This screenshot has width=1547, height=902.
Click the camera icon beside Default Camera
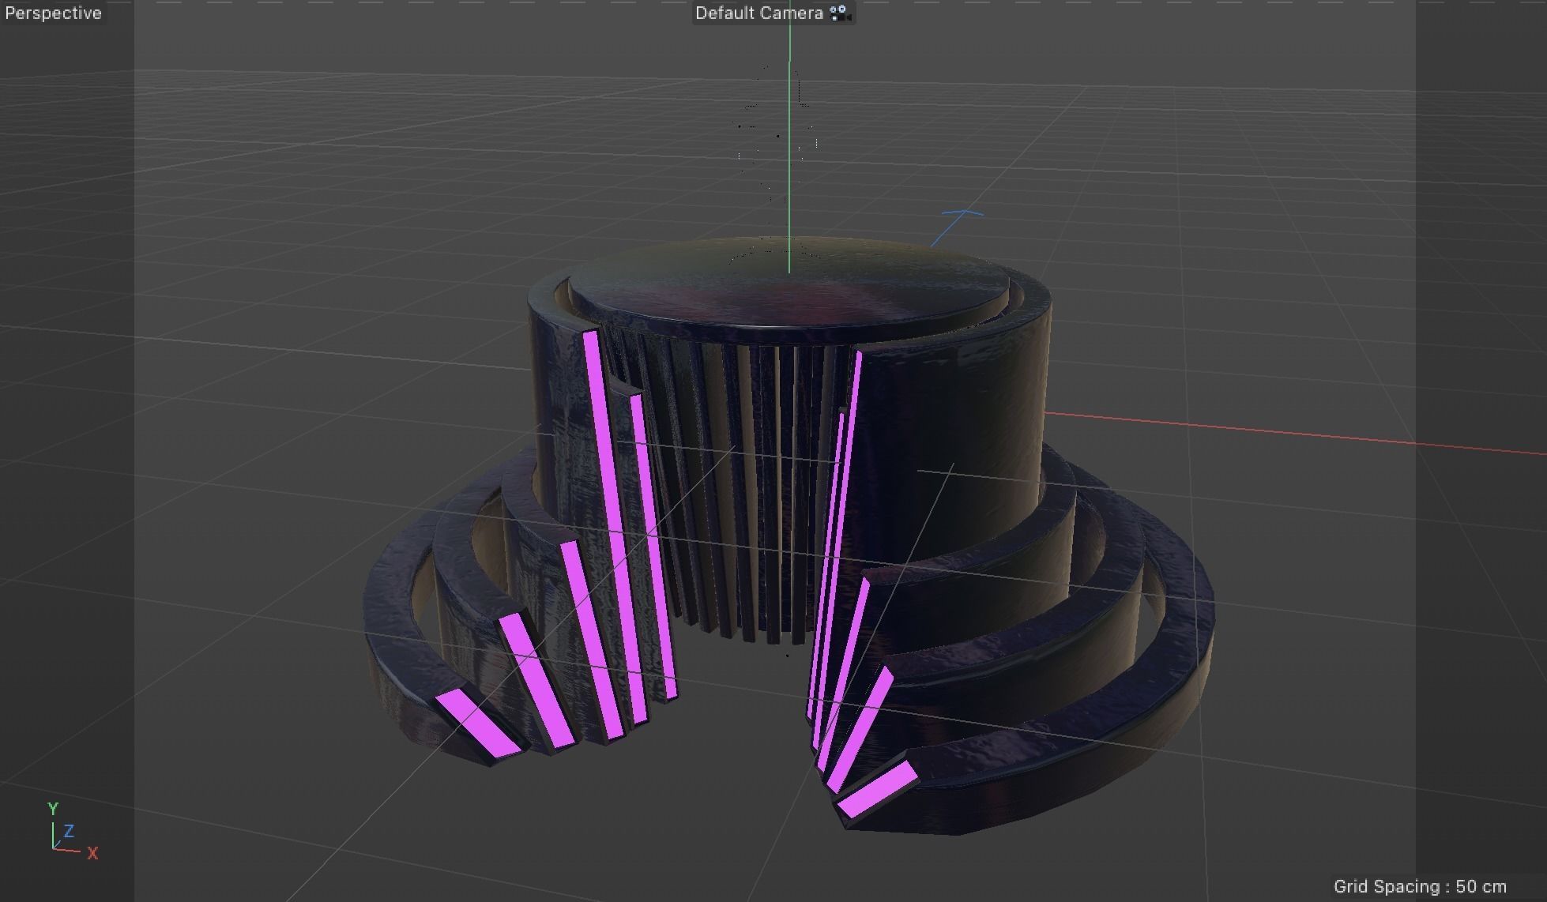click(840, 13)
